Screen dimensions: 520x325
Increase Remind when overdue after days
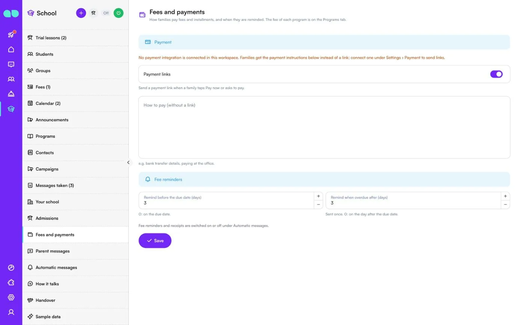[x=505, y=196]
